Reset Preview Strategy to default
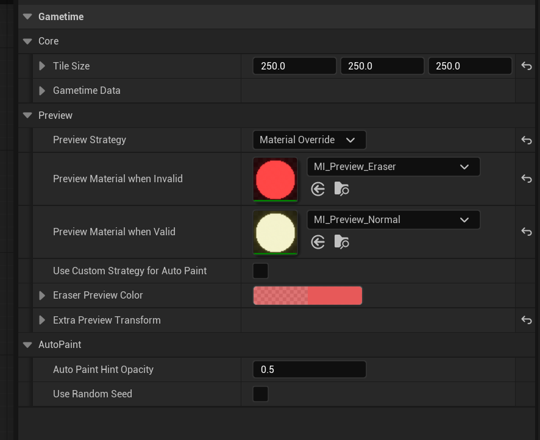 click(527, 140)
